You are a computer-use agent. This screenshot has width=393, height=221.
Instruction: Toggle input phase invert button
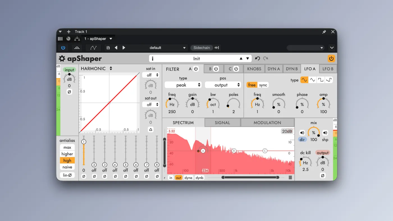tap(69, 92)
